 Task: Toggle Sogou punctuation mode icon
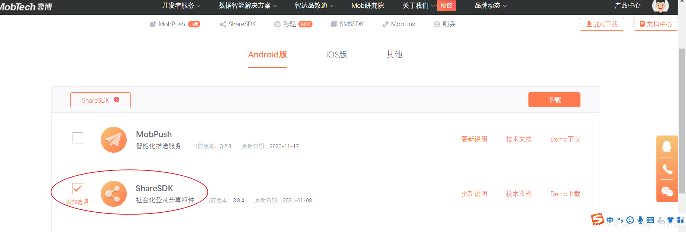pos(620,220)
